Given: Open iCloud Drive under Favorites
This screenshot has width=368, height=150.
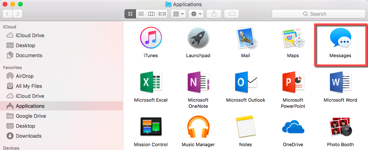Looking at the screenshot, I should (x=62, y=96).
